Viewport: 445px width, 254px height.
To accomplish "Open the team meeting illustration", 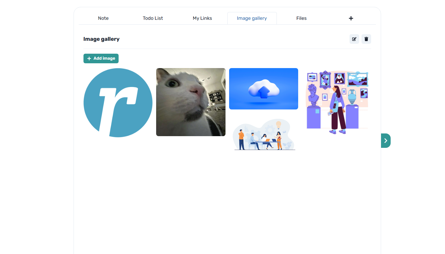I will pos(264,134).
